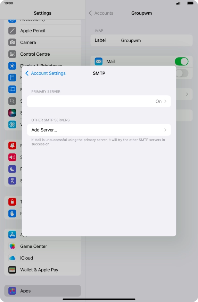Tap the Wallet & Apple Pay icon
Image resolution: width=198 pixels, height=302 pixels.
(x=12, y=270)
